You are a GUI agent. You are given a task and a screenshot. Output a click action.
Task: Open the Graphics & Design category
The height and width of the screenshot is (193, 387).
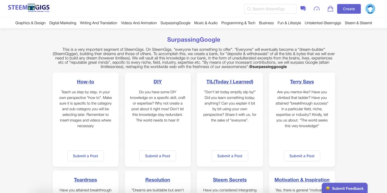pyautogui.click(x=30, y=23)
